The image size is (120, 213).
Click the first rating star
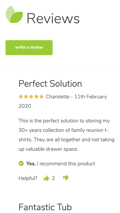click(21, 97)
